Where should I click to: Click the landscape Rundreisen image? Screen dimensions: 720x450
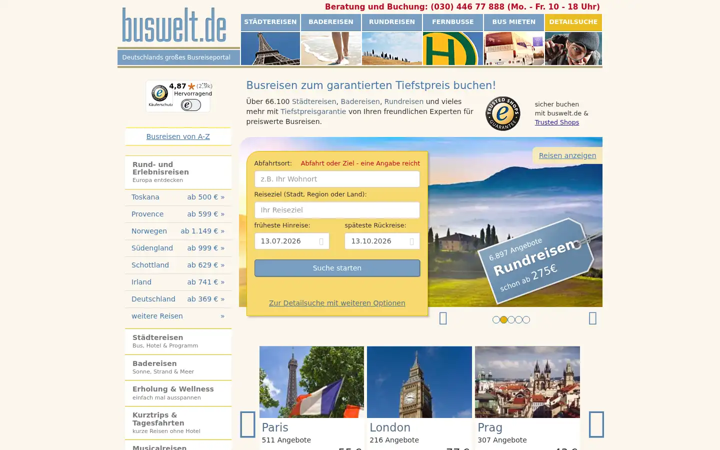coord(392,48)
